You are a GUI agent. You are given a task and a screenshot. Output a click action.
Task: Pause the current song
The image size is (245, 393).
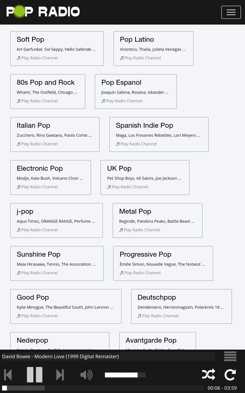[34, 374]
